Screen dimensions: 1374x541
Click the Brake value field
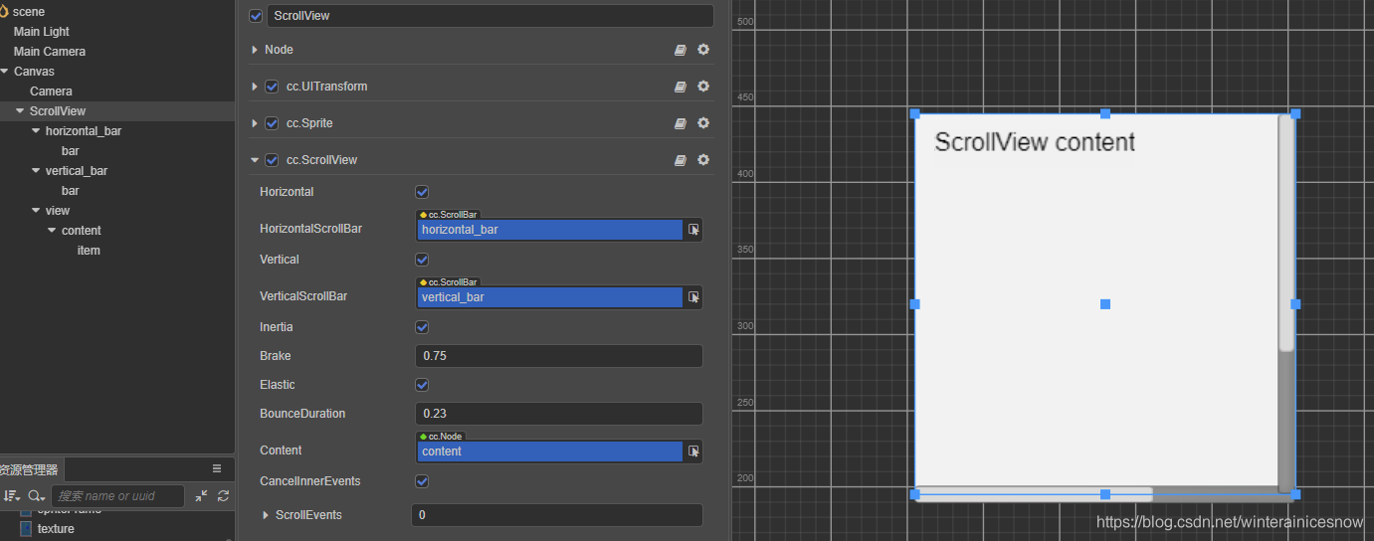[x=559, y=356]
